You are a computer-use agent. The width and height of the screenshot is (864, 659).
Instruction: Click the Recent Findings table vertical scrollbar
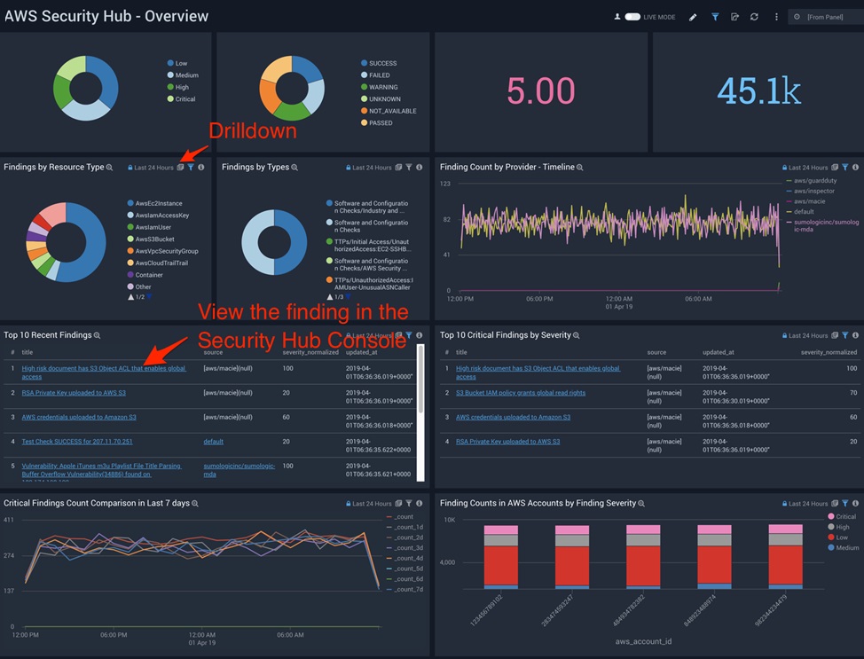[x=420, y=380]
